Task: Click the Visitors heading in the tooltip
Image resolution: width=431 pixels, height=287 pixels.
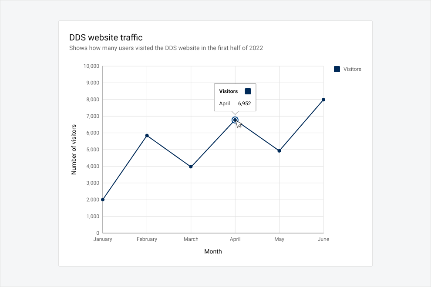Action: point(229,91)
